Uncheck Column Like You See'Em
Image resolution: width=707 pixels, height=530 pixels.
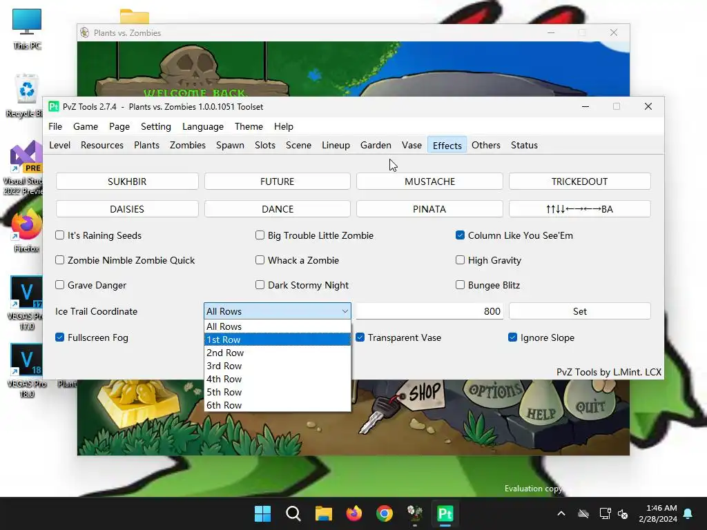[x=460, y=235]
